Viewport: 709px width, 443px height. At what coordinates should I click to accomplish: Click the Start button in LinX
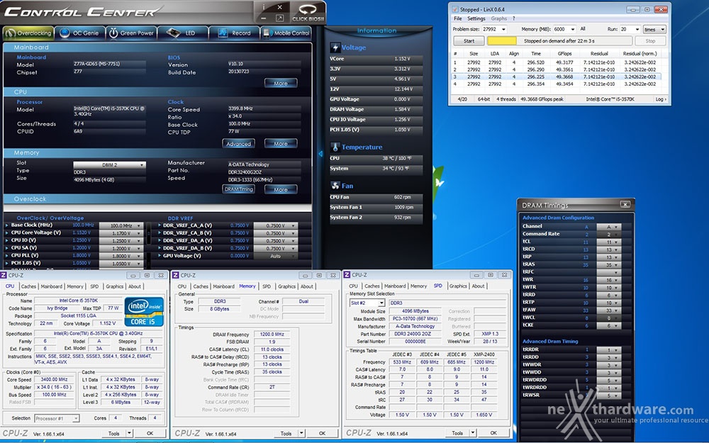(469, 40)
